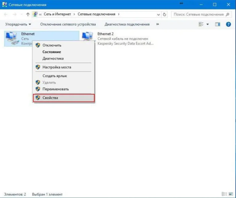236x198 pixels.
Task: Click Сетевой кабель не подключен status text
Action: click(123, 39)
